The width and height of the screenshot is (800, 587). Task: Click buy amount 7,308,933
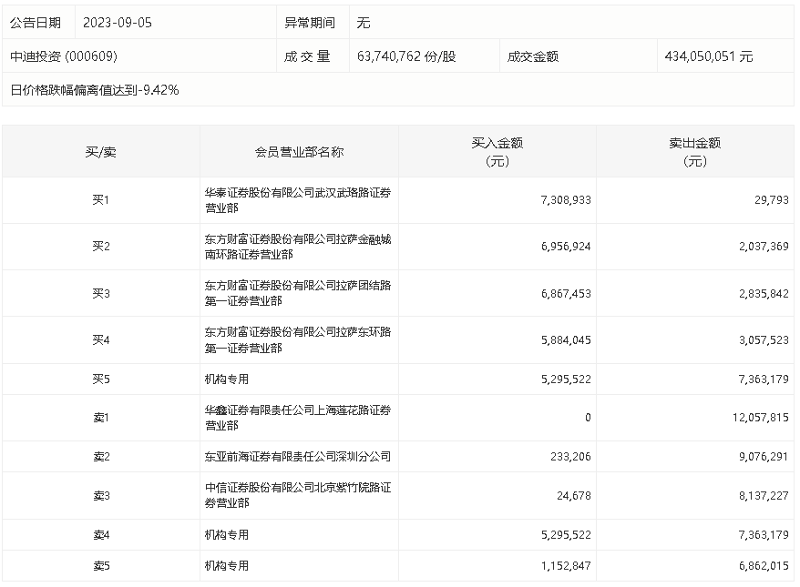(x=566, y=199)
